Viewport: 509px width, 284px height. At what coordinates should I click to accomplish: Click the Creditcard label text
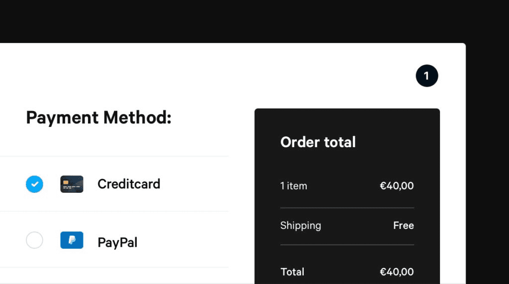click(129, 184)
